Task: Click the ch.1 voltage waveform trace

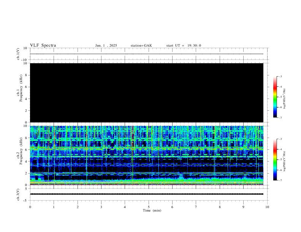Action: 147,54
